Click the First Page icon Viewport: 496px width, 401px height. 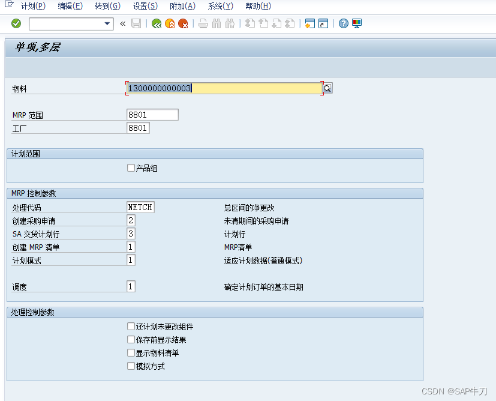coord(250,23)
